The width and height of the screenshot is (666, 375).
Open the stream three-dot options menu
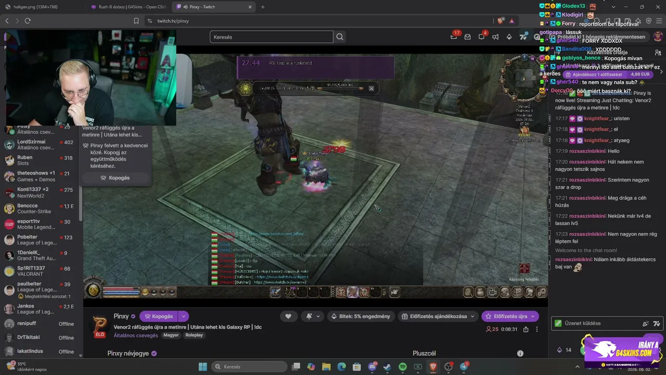tap(537, 329)
